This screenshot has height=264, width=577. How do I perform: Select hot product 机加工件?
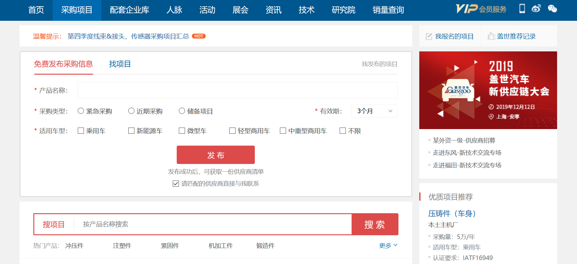pyautogui.click(x=221, y=246)
